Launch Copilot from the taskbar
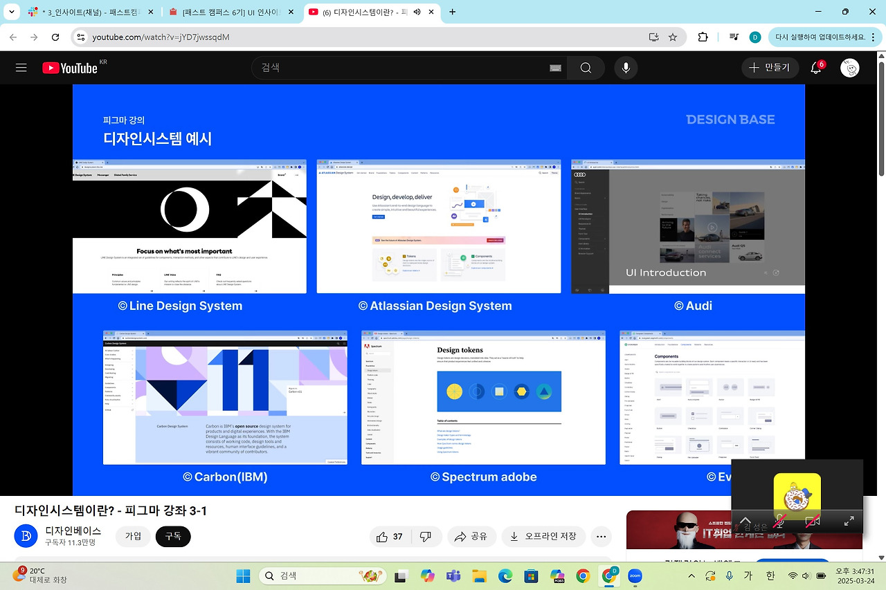The image size is (886, 590). pyautogui.click(x=427, y=575)
